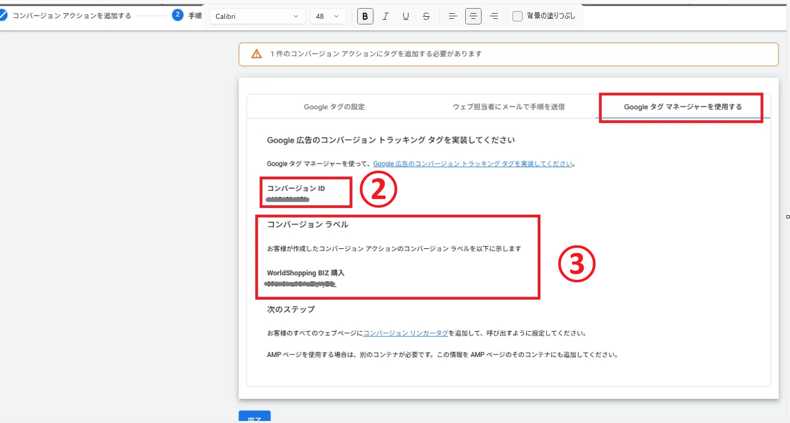Select the Google タグ マネージャーを使用する tab
Screen dimensions: 790x423
tap(682, 107)
